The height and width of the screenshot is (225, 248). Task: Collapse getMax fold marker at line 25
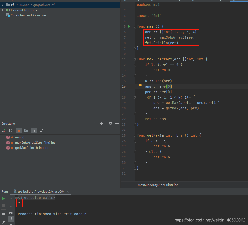pyautogui.click(x=135, y=136)
